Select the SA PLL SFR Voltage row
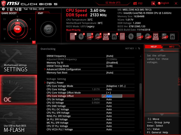Viewport: 181px width, 135px height. (x=90, y=119)
